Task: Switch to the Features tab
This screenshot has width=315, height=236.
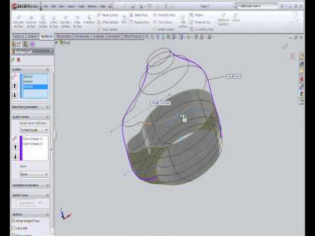Action: coord(18,37)
